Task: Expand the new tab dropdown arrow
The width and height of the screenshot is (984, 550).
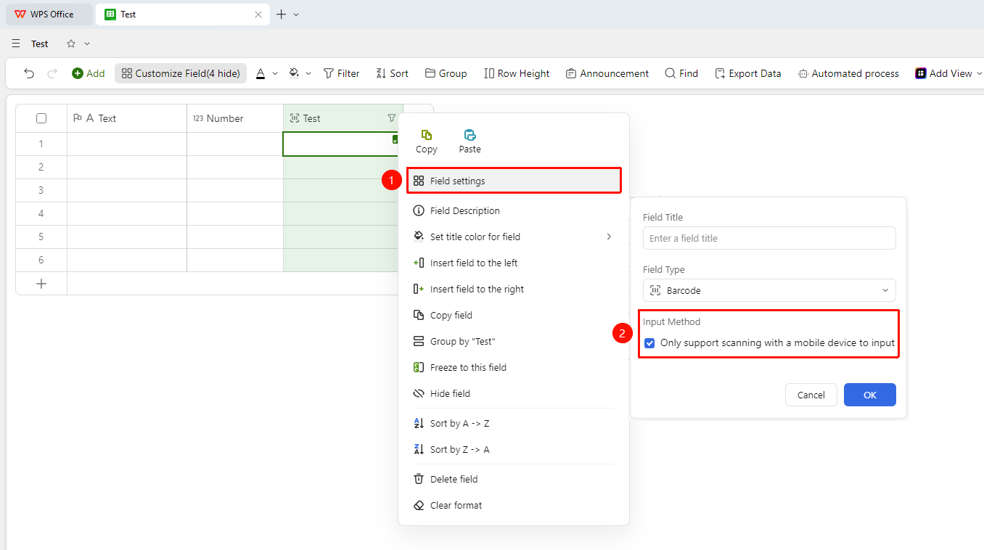Action: coord(296,15)
